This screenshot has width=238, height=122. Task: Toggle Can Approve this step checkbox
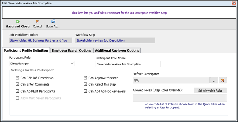(x=85, y=78)
